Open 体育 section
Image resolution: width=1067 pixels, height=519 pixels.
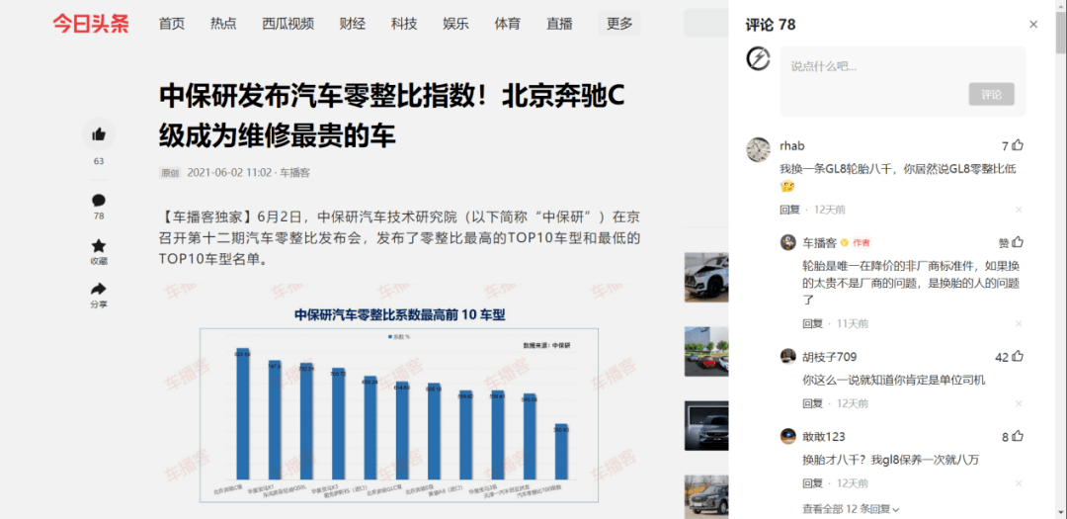[x=508, y=24]
